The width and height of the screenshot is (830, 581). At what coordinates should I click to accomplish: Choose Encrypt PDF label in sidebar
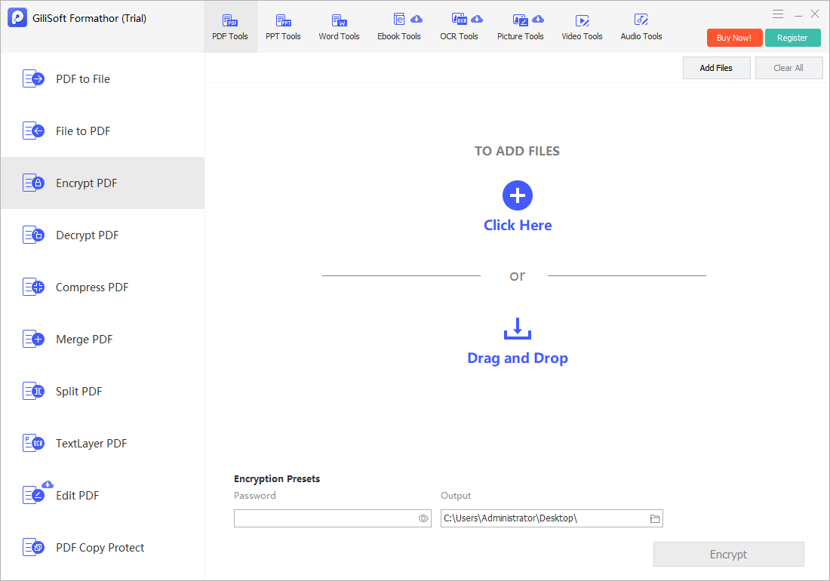coord(86,183)
